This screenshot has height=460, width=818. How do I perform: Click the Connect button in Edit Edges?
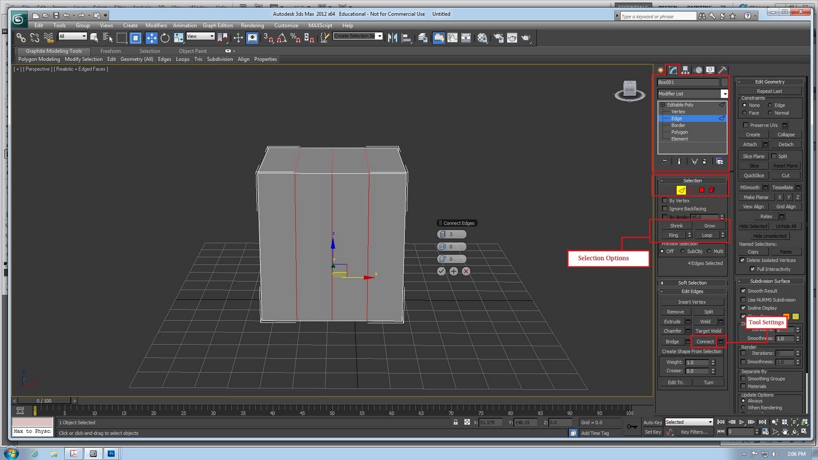pyautogui.click(x=705, y=341)
